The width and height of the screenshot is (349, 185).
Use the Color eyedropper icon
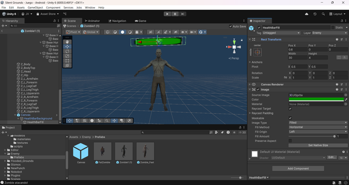click(346, 99)
